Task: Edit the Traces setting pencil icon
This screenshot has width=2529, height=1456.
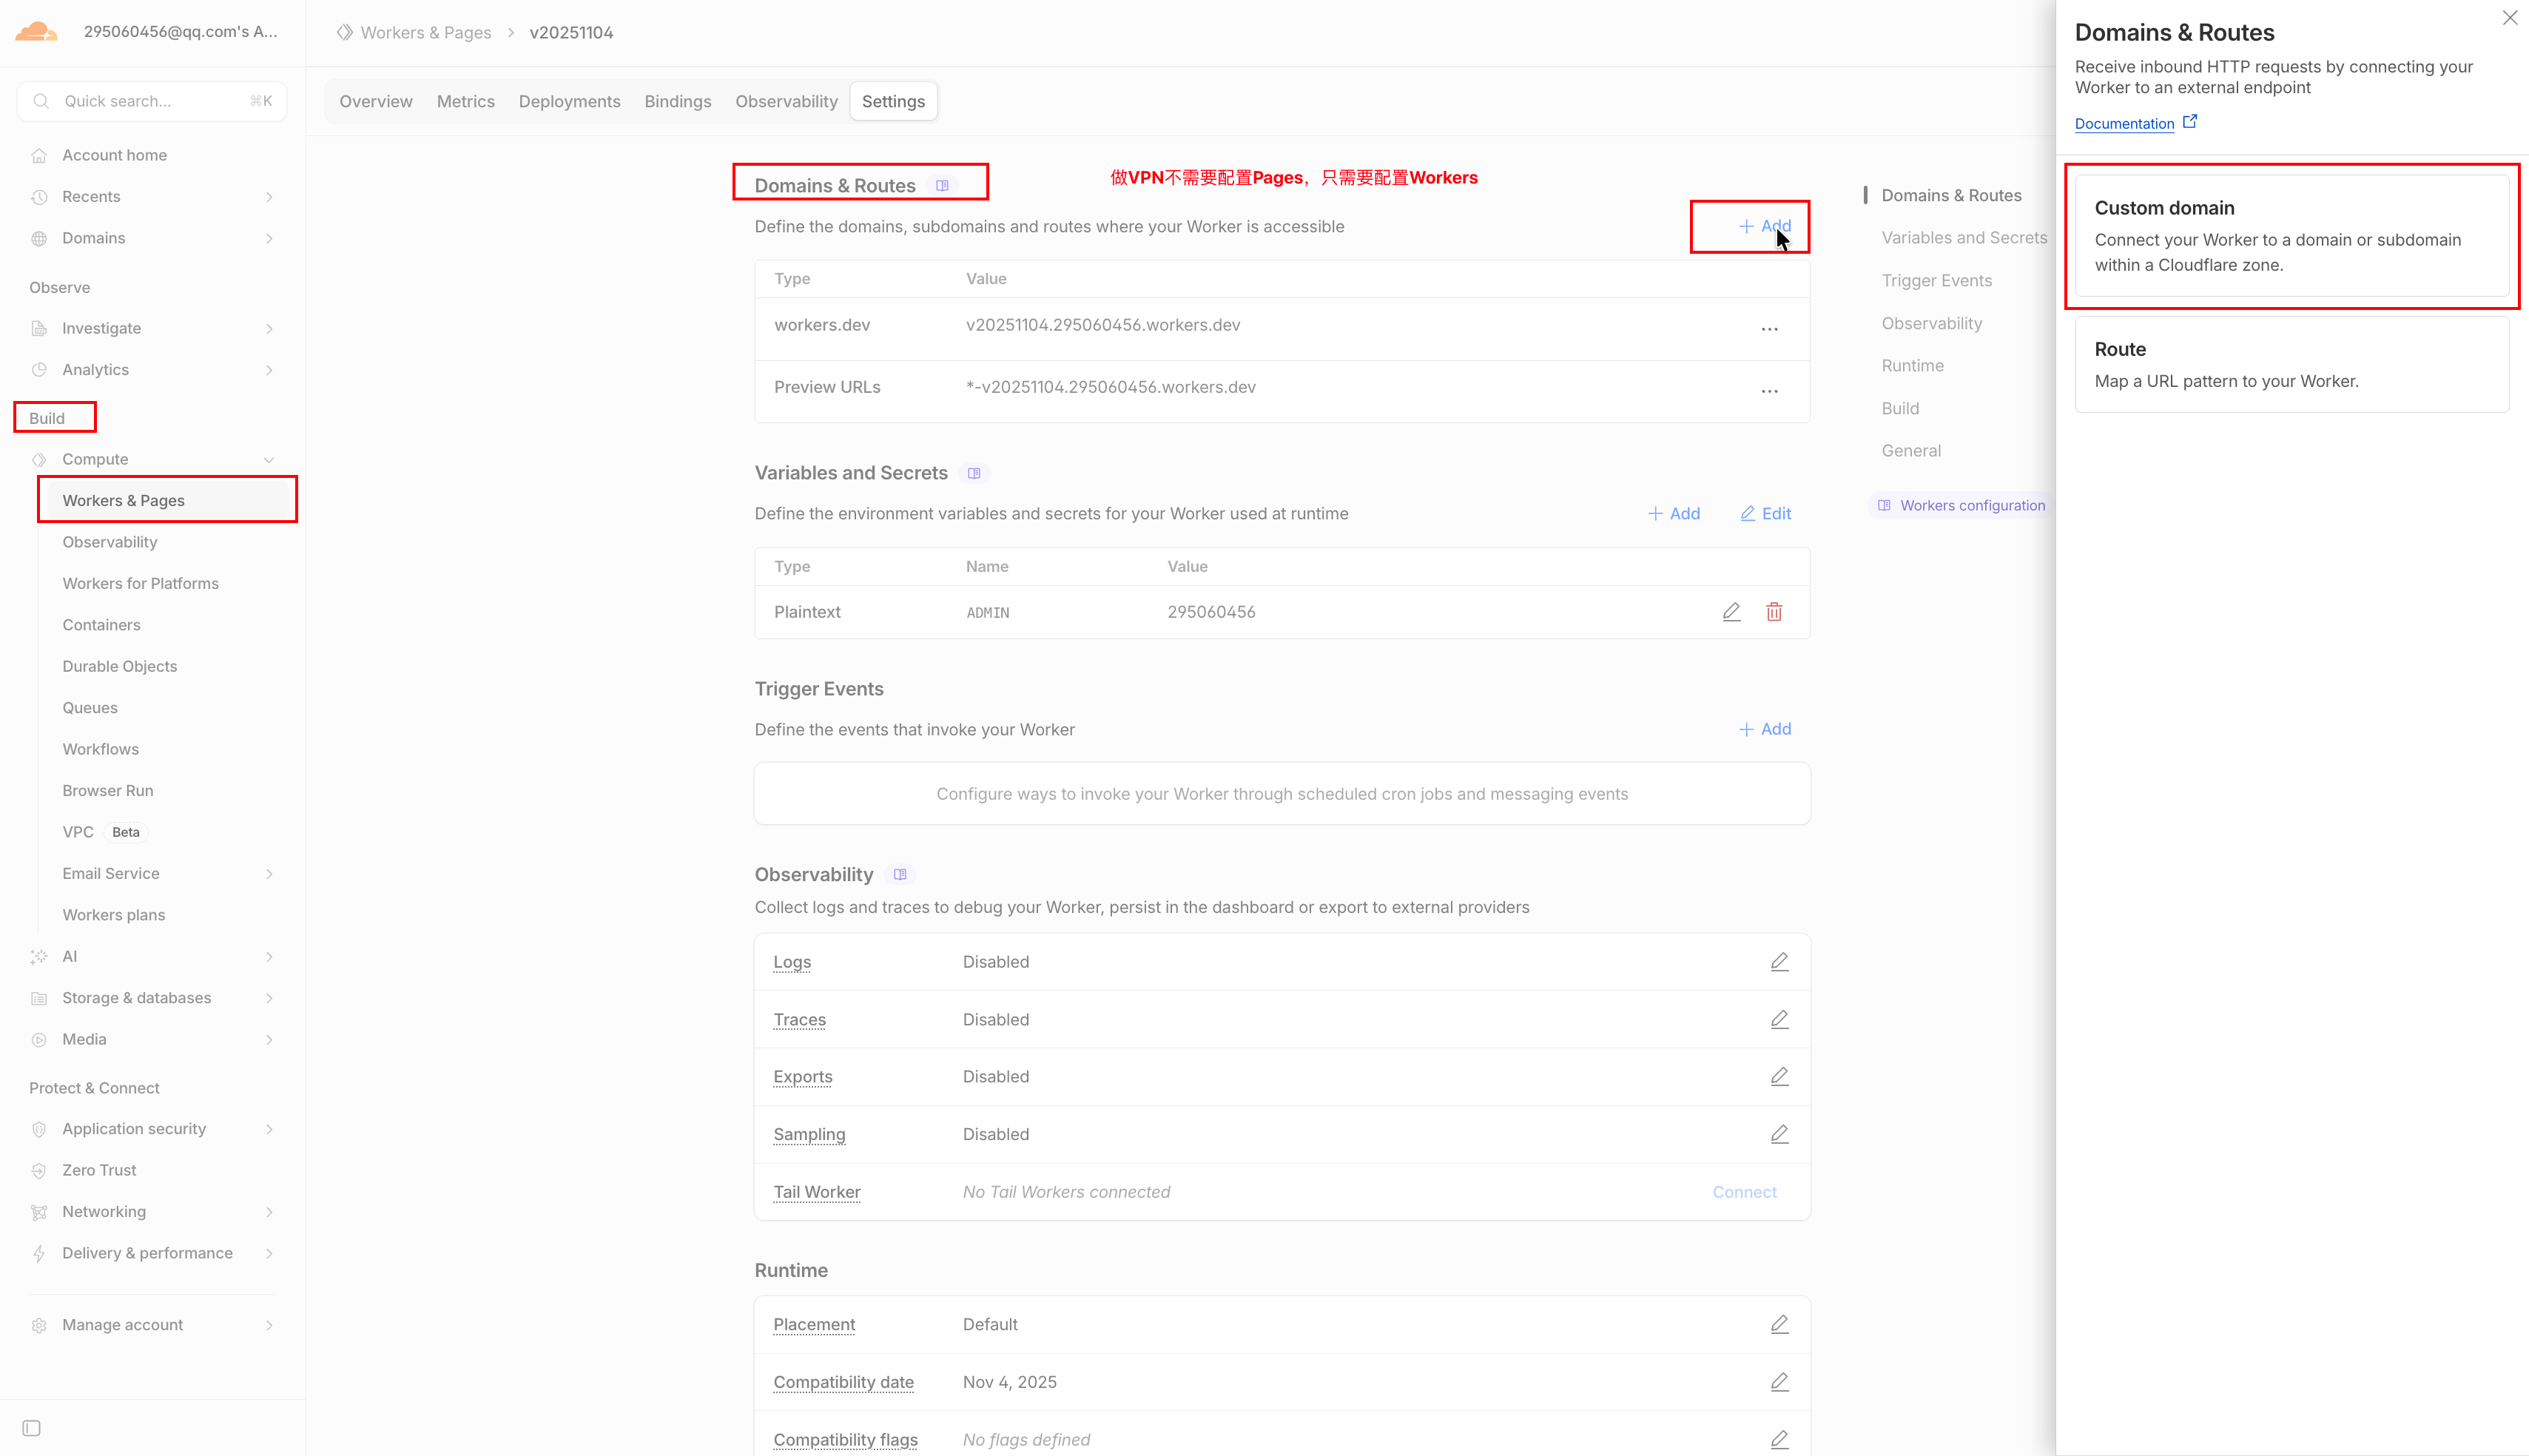Action: (1780, 1020)
